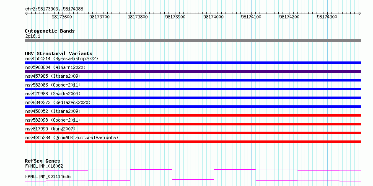
Task: Click ruler position 58174300
Action: 327,17
